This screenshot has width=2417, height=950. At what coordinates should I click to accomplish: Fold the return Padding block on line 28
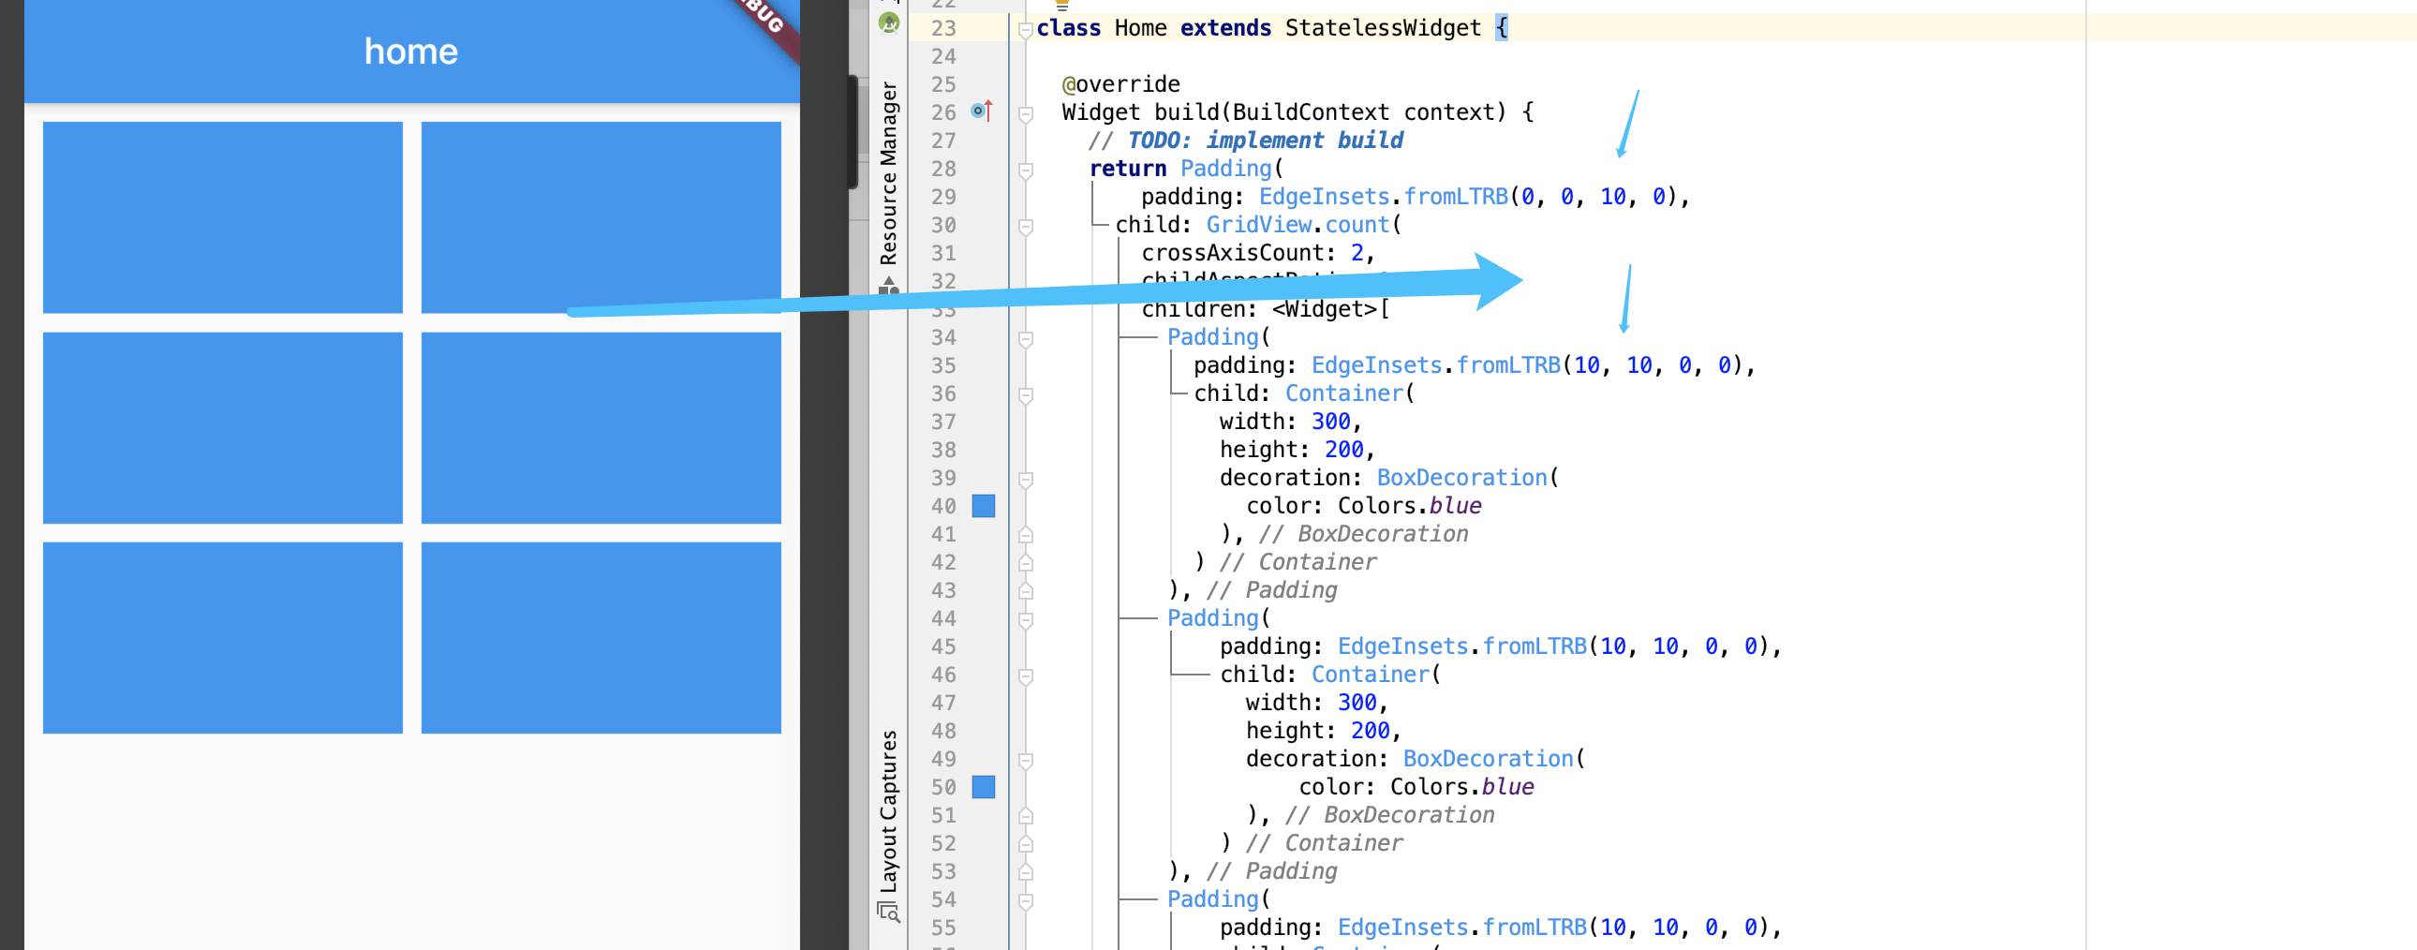pyautogui.click(x=1026, y=171)
